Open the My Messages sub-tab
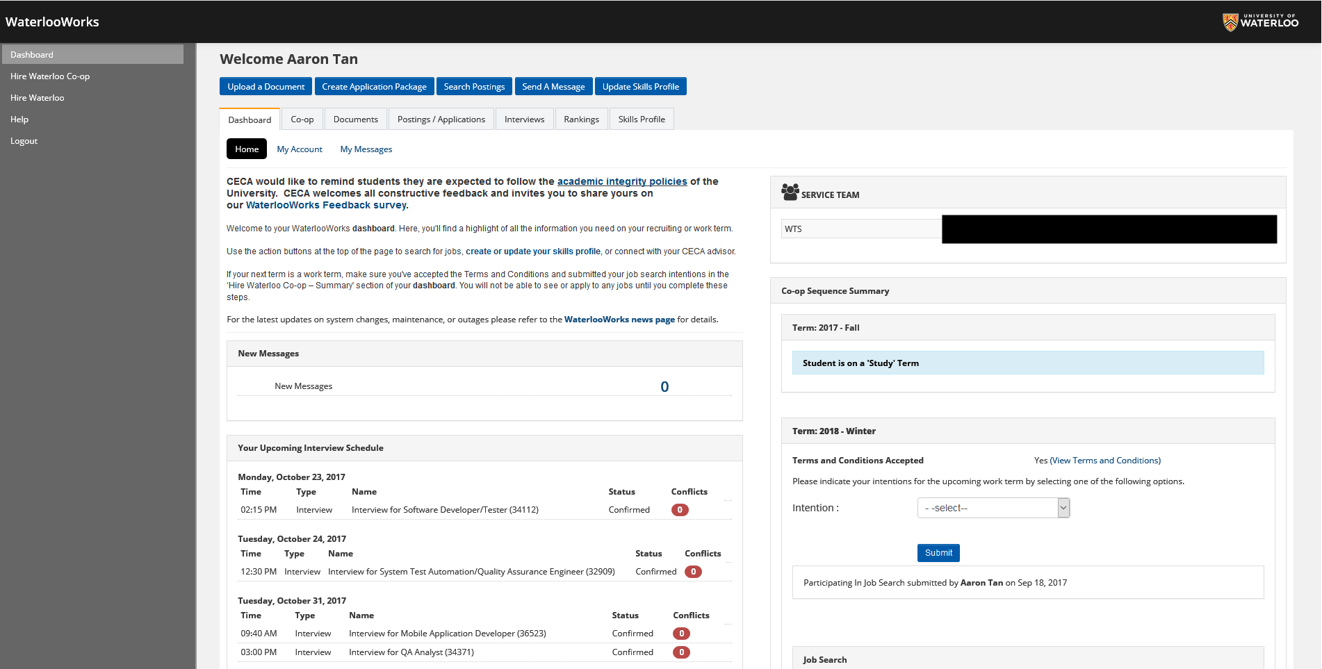 click(366, 149)
